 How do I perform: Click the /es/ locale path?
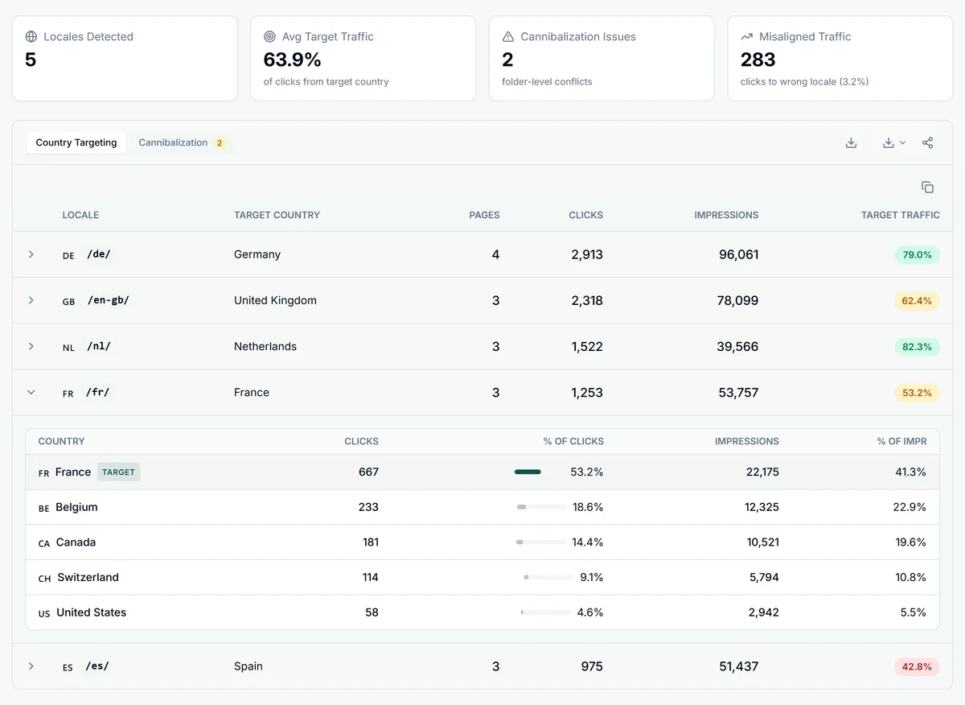tap(97, 666)
